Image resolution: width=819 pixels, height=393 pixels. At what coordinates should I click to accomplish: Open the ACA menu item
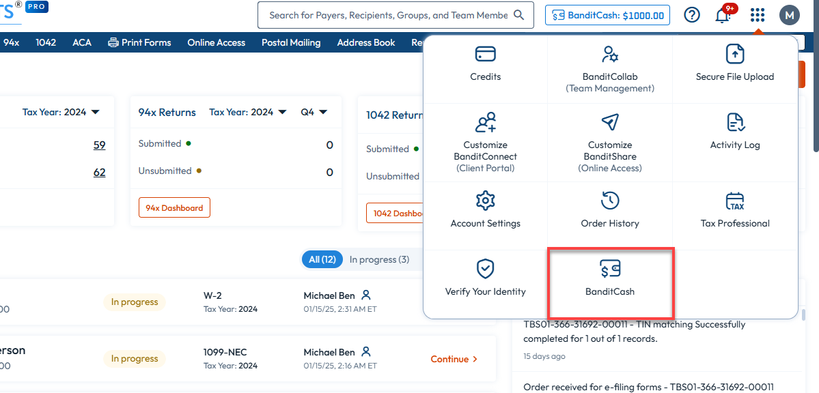82,43
